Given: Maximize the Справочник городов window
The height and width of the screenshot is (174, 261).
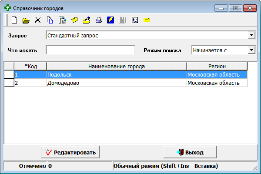Looking at the screenshot, I should pyautogui.click(x=235, y=8).
